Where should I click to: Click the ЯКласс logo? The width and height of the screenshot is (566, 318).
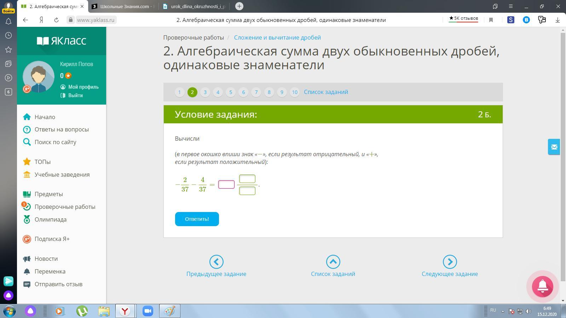[x=62, y=41]
